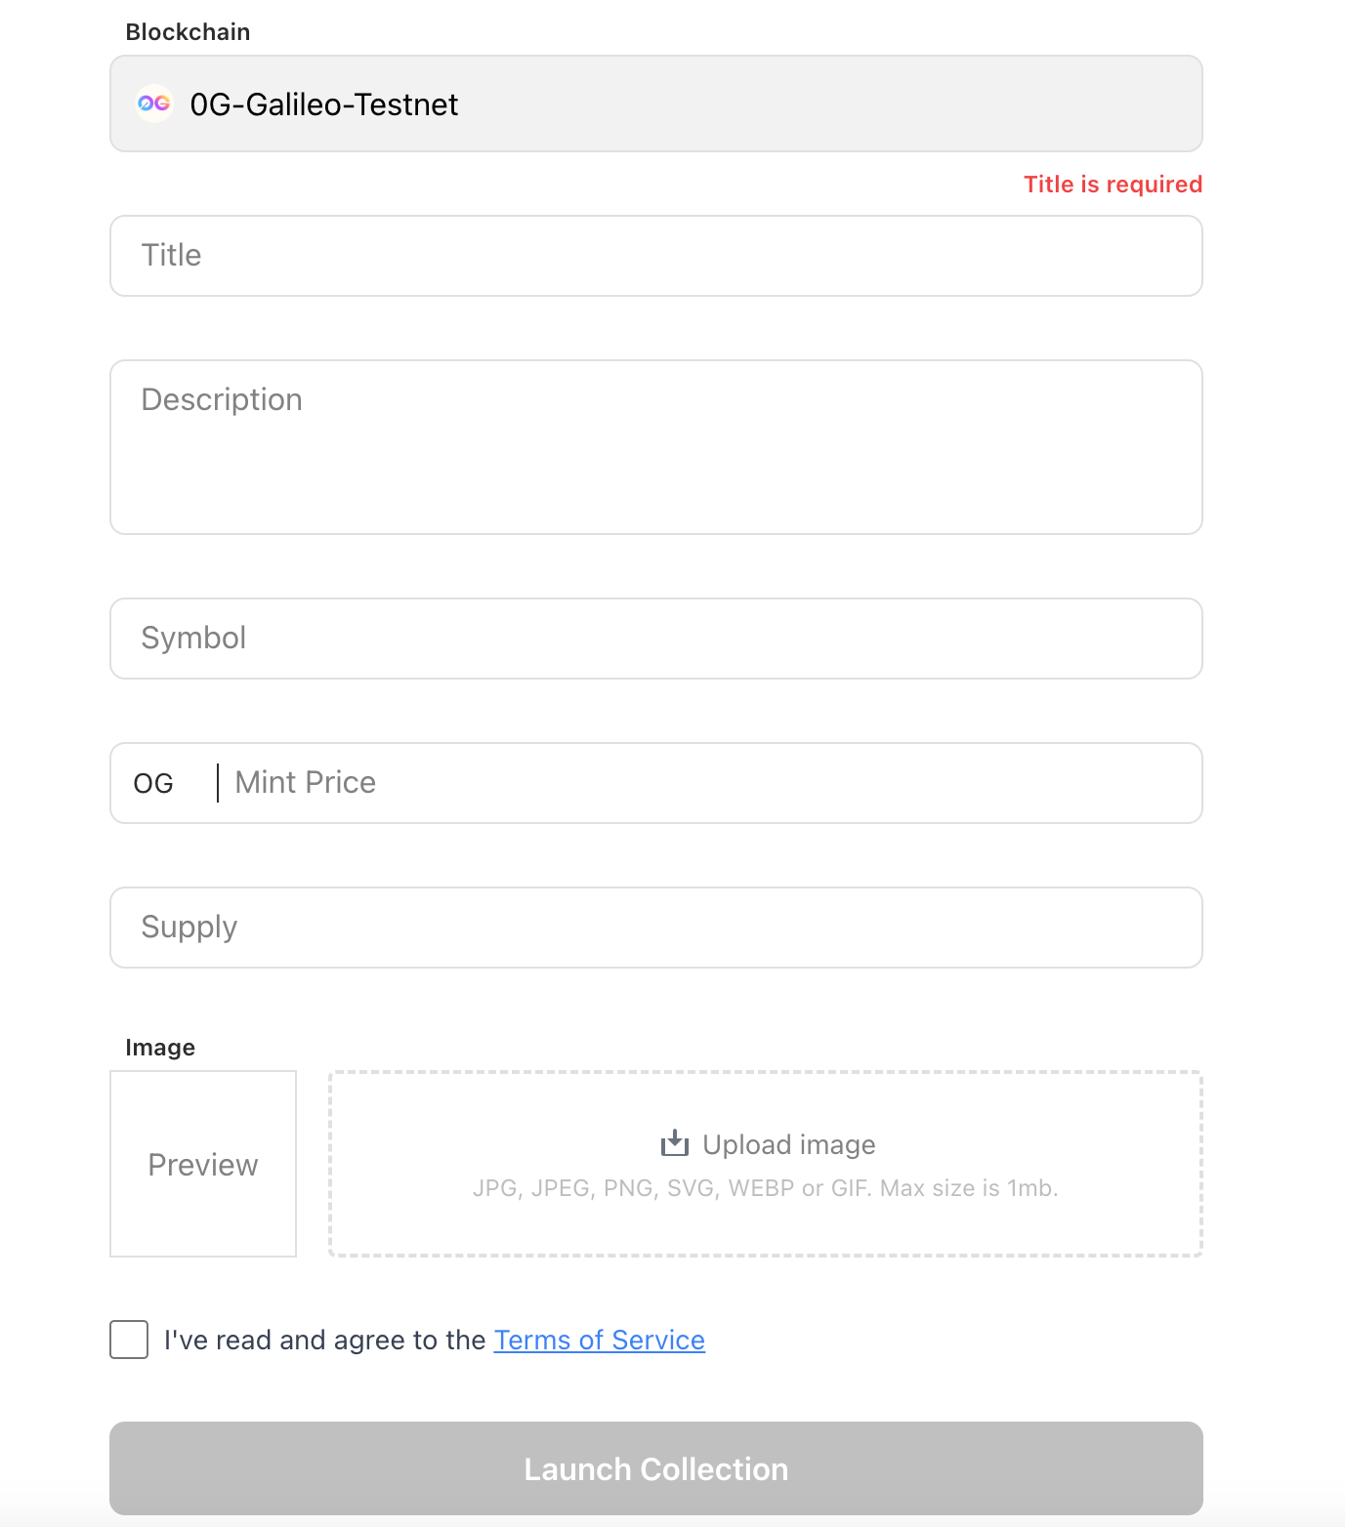
Task: Focus the Supply input field
Action: click(656, 928)
